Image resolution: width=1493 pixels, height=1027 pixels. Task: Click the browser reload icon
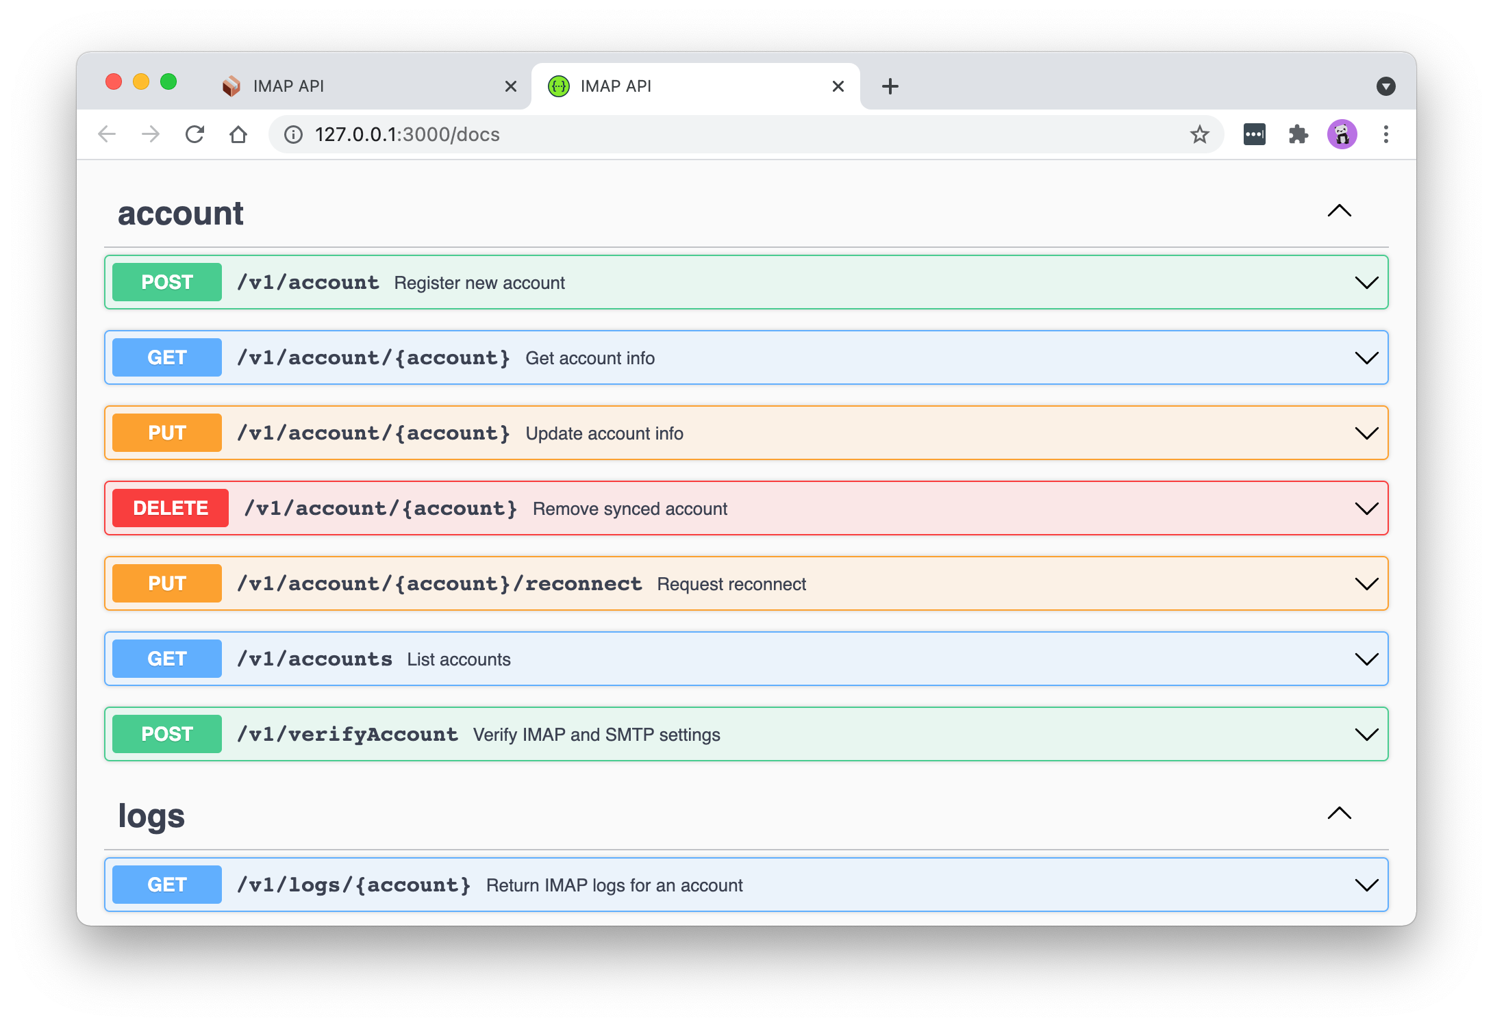coord(195,134)
